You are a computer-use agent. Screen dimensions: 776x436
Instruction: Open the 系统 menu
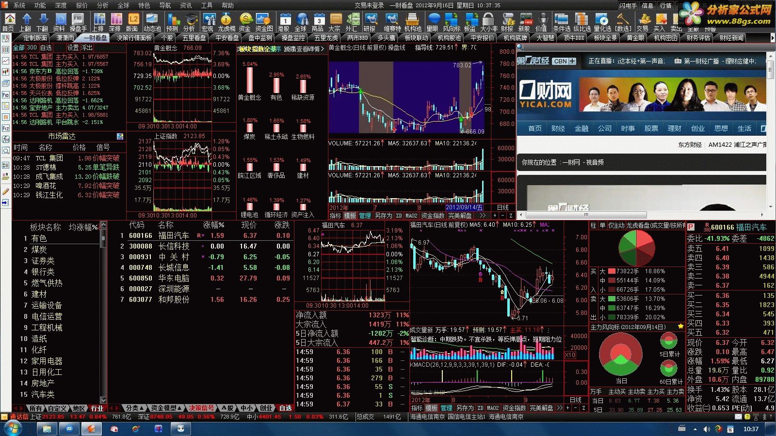19,5
